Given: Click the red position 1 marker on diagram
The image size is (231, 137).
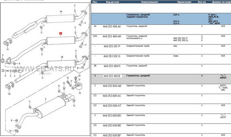Looking at the screenshot, I should pyautogui.click(x=60, y=33).
